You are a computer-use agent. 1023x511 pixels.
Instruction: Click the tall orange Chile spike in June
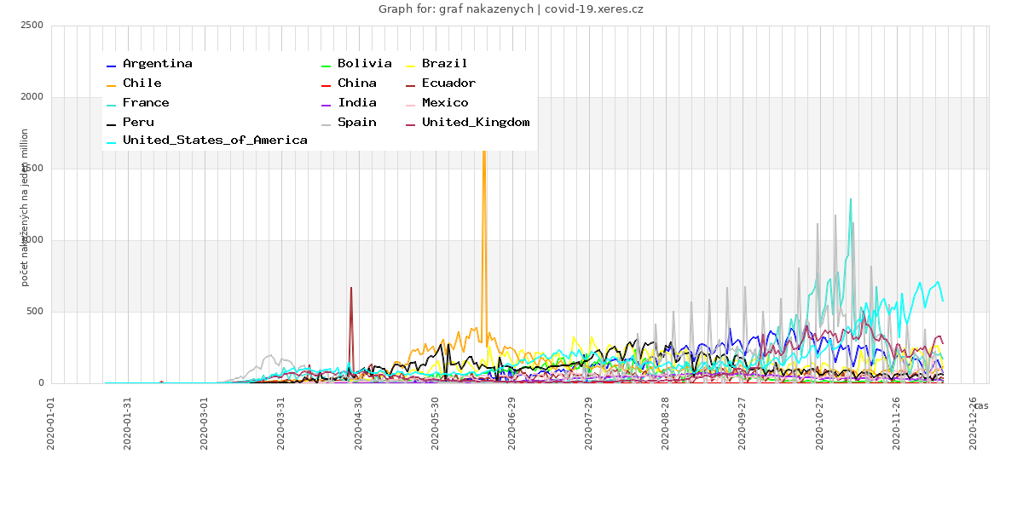[484, 247]
